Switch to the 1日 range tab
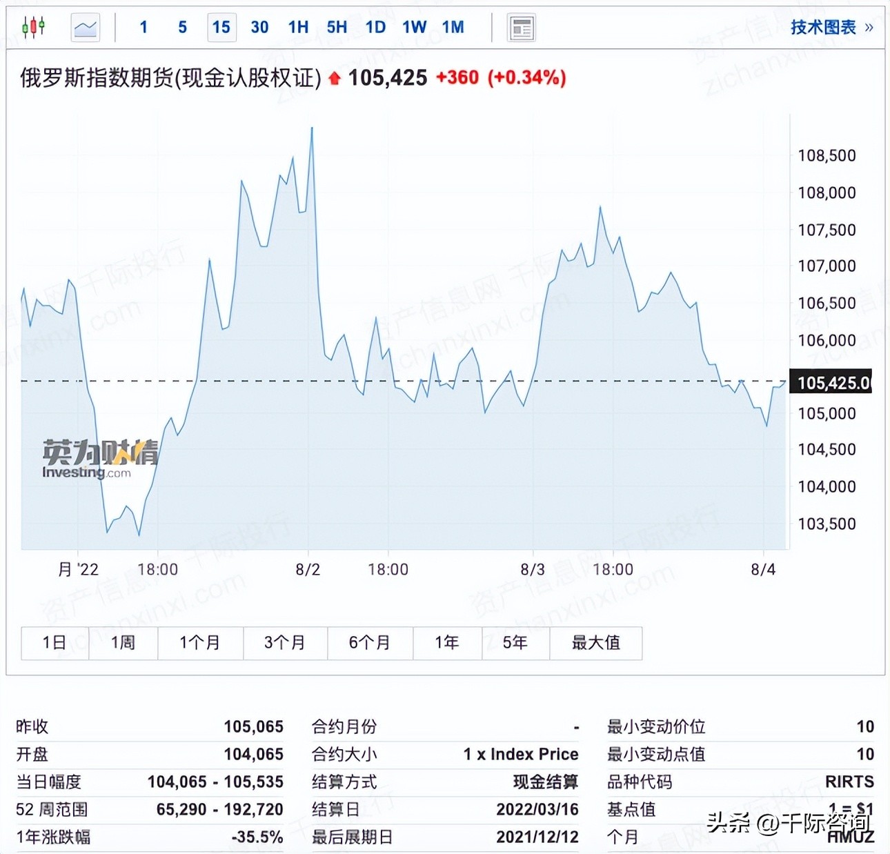This screenshot has width=890, height=854. 54,642
